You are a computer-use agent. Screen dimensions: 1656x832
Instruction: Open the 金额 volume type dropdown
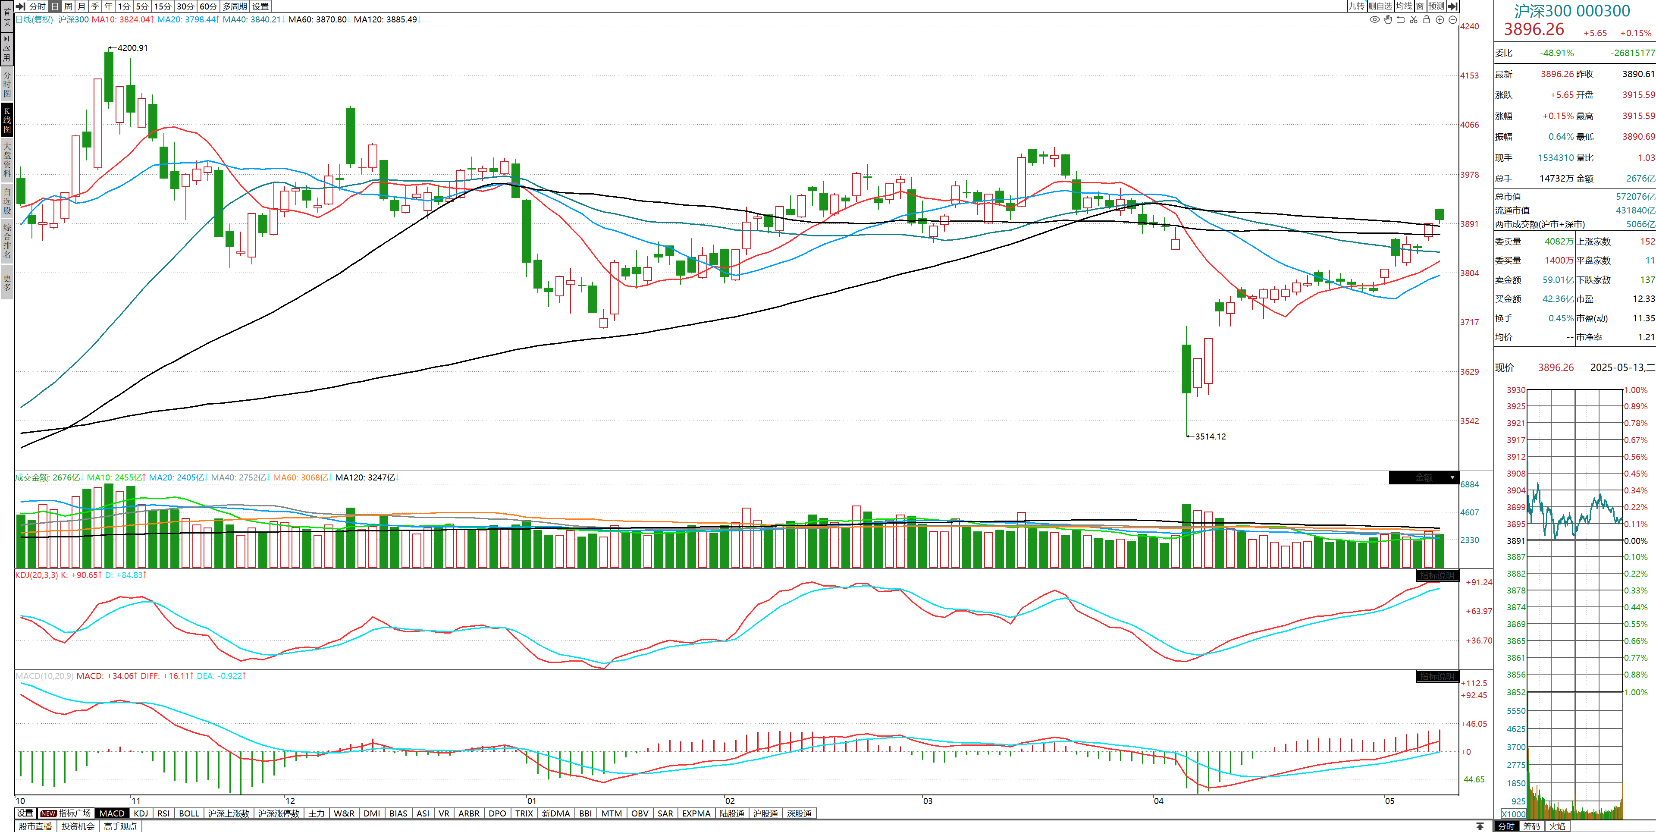[x=1424, y=478]
